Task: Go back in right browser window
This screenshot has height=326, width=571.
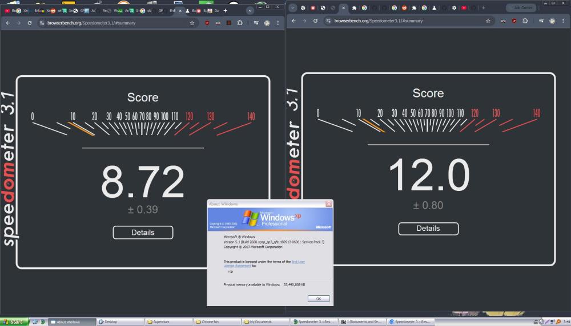Action: [x=294, y=21]
